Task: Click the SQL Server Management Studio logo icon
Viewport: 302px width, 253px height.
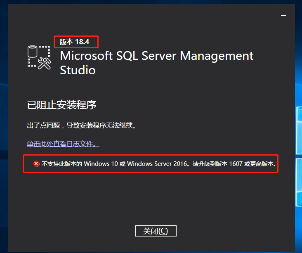Action: pyautogui.click(x=39, y=57)
